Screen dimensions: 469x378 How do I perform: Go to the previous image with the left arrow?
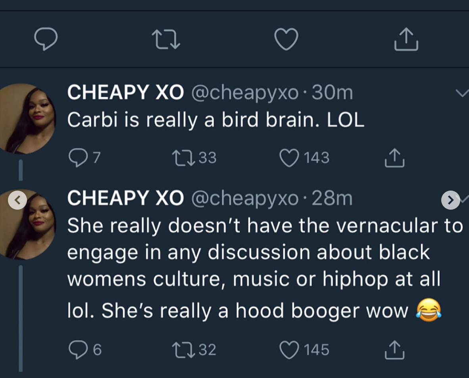17,200
